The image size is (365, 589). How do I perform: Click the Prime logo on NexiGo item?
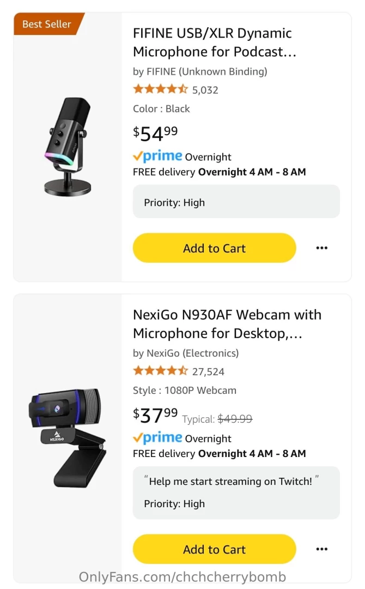coord(157,438)
